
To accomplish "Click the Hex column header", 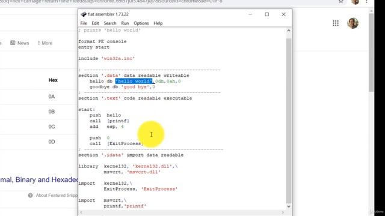I will point(53,80).
